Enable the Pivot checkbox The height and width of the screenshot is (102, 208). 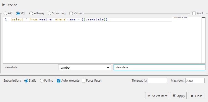click(194, 13)
